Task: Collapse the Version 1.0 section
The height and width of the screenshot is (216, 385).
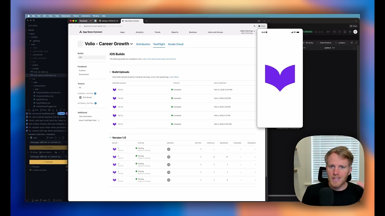Action: 110,138
